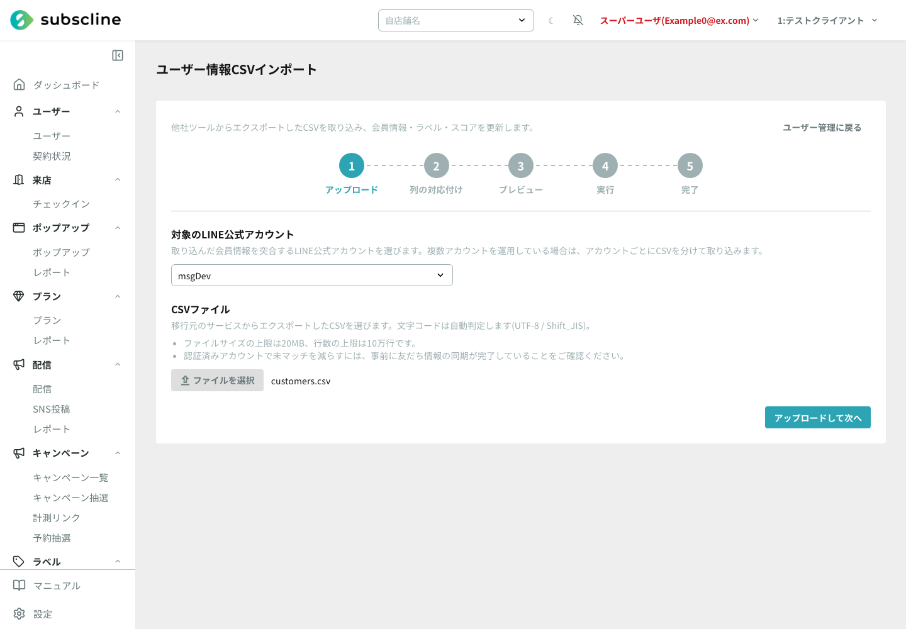Collapse the キャンペーン section chevron

click(x=118, y=453)
